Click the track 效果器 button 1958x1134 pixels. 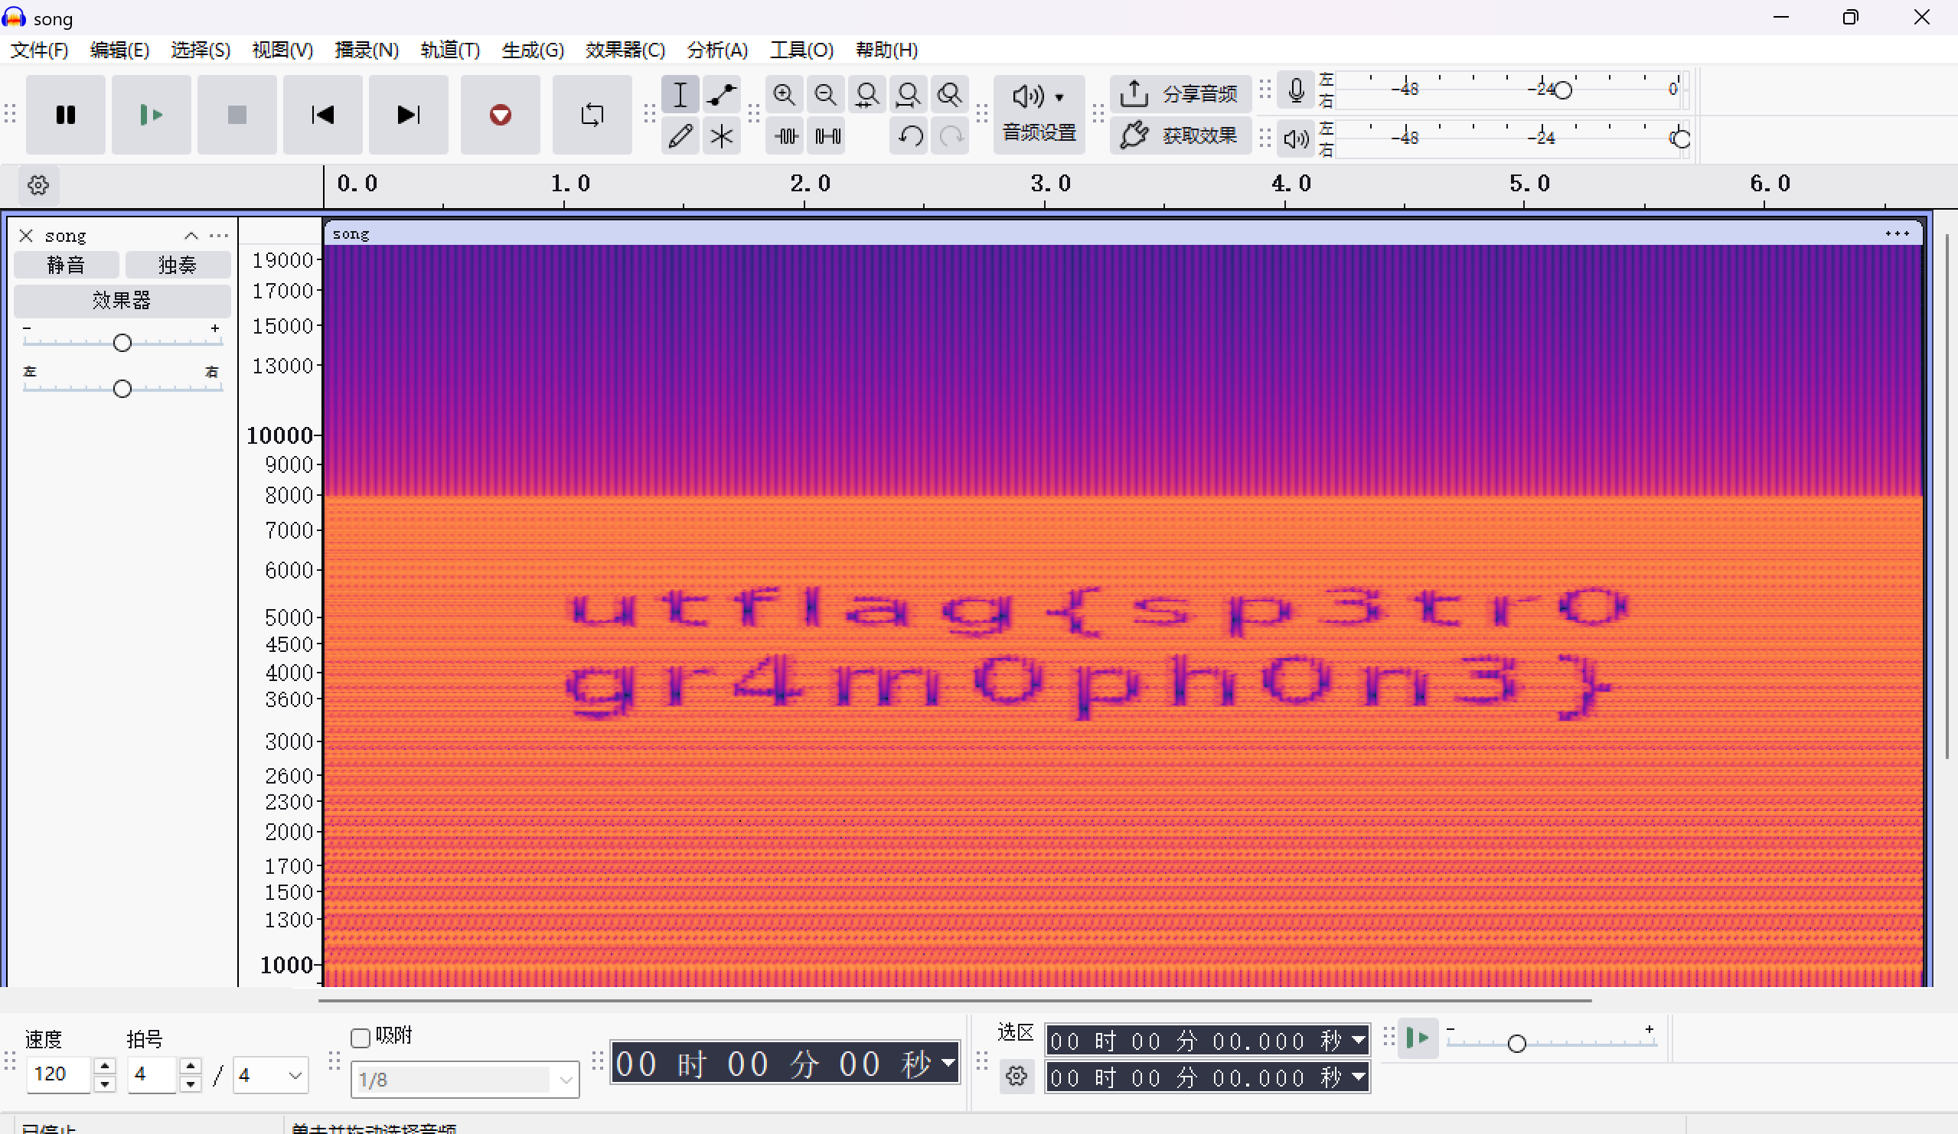[121, 300]
